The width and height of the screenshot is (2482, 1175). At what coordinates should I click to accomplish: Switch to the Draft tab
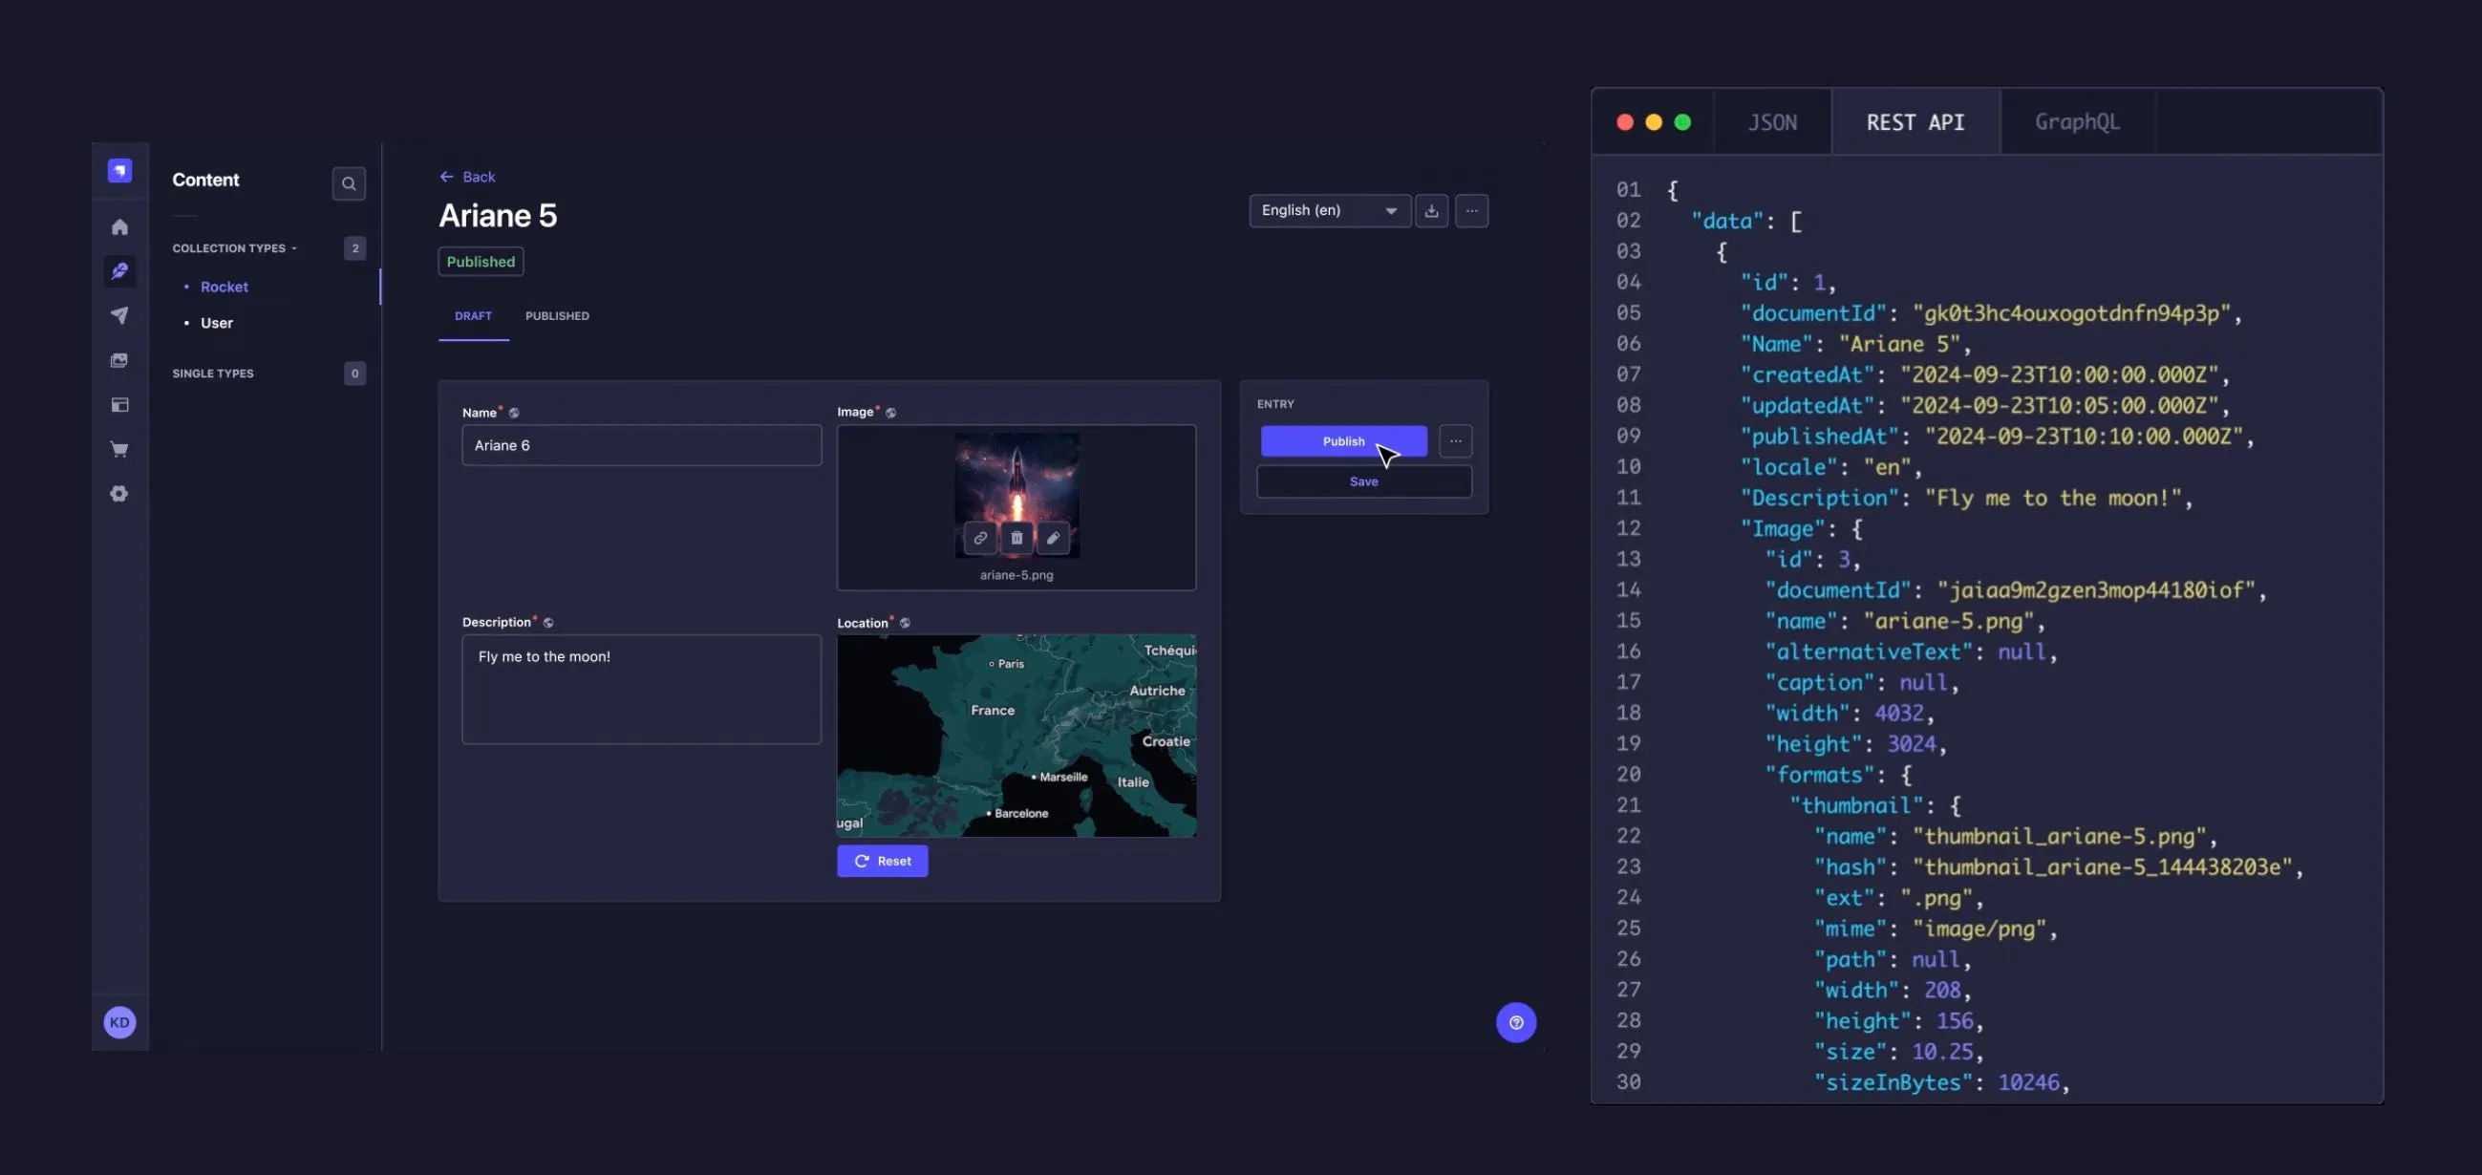(473, 316)
